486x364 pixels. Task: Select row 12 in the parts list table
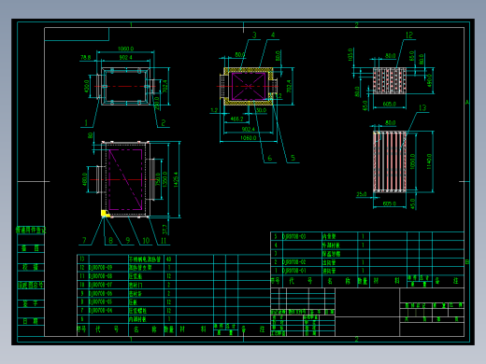173,268
